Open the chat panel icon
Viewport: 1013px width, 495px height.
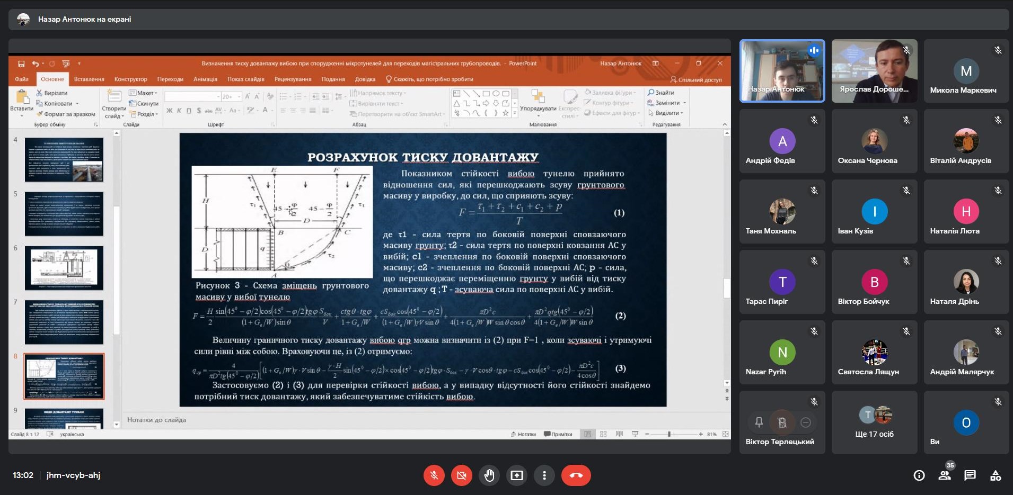point(970,475)
